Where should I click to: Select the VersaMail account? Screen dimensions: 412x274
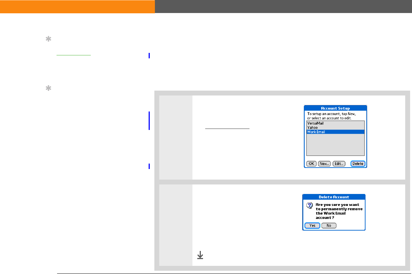point(335,123)
